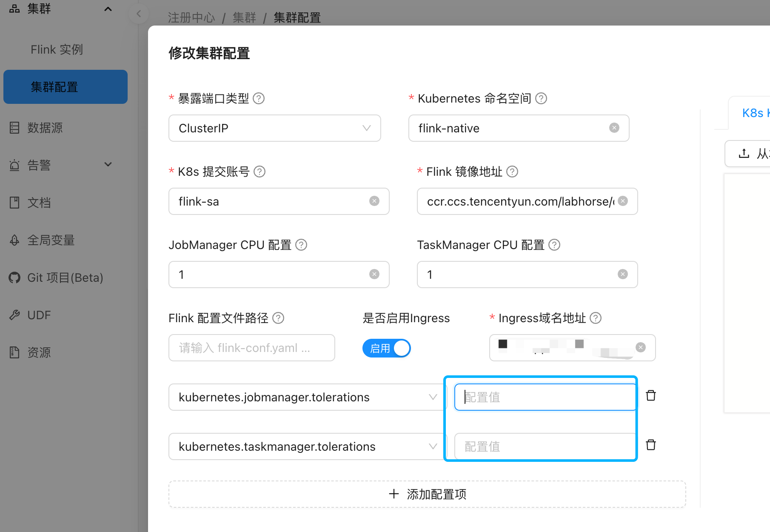Go to Git 项目(Beta) in sidebar

coord(65,277)
